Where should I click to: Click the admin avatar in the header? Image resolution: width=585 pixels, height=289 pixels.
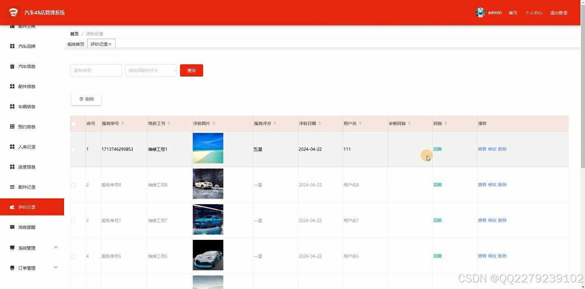pos(480,12)
